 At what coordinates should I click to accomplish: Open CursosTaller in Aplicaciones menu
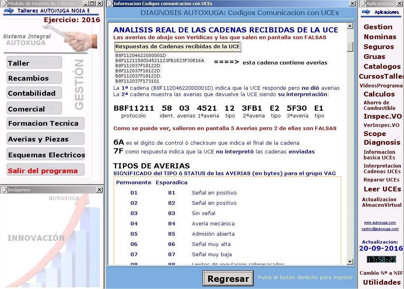(x=381, y=76)
